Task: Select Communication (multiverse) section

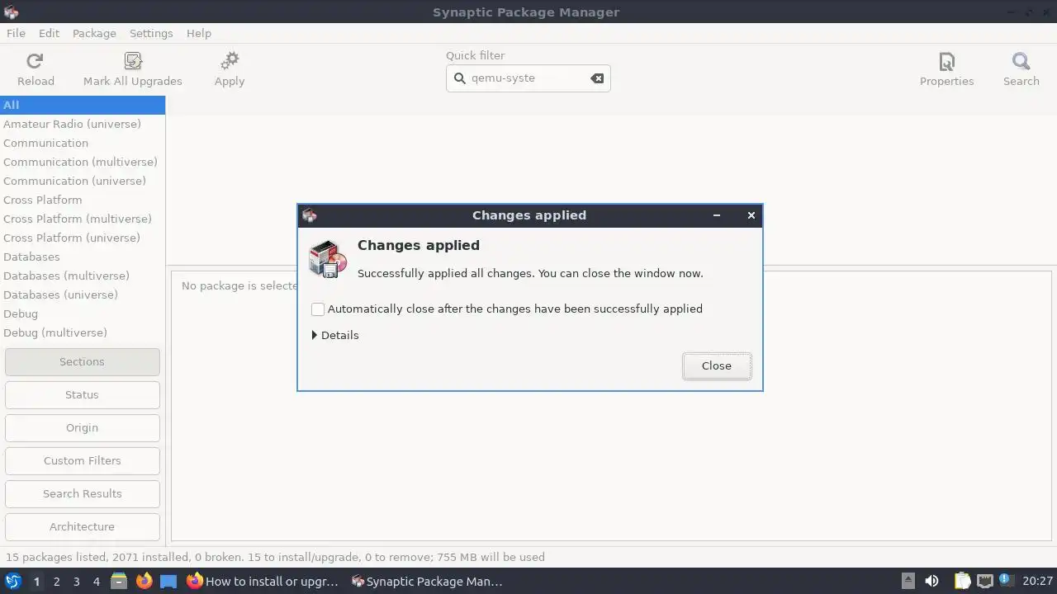Action: point(83,162)
